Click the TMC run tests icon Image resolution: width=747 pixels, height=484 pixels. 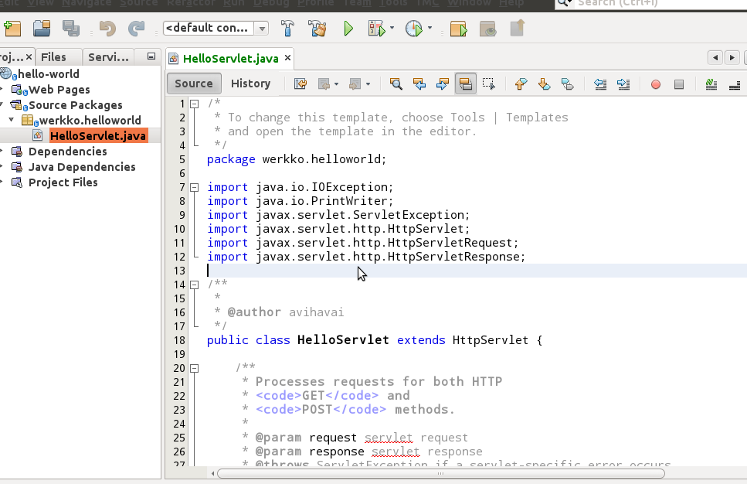click(x=458, y=29)
